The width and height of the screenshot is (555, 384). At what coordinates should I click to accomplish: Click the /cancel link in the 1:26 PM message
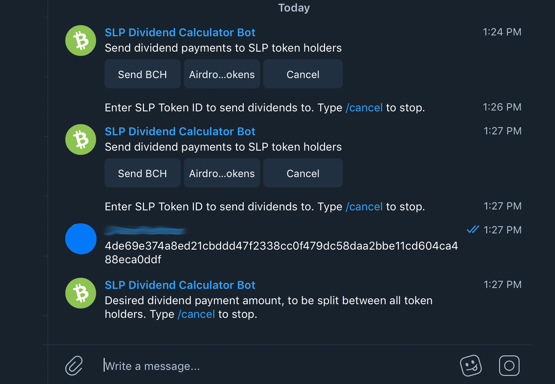coord(364,108)
